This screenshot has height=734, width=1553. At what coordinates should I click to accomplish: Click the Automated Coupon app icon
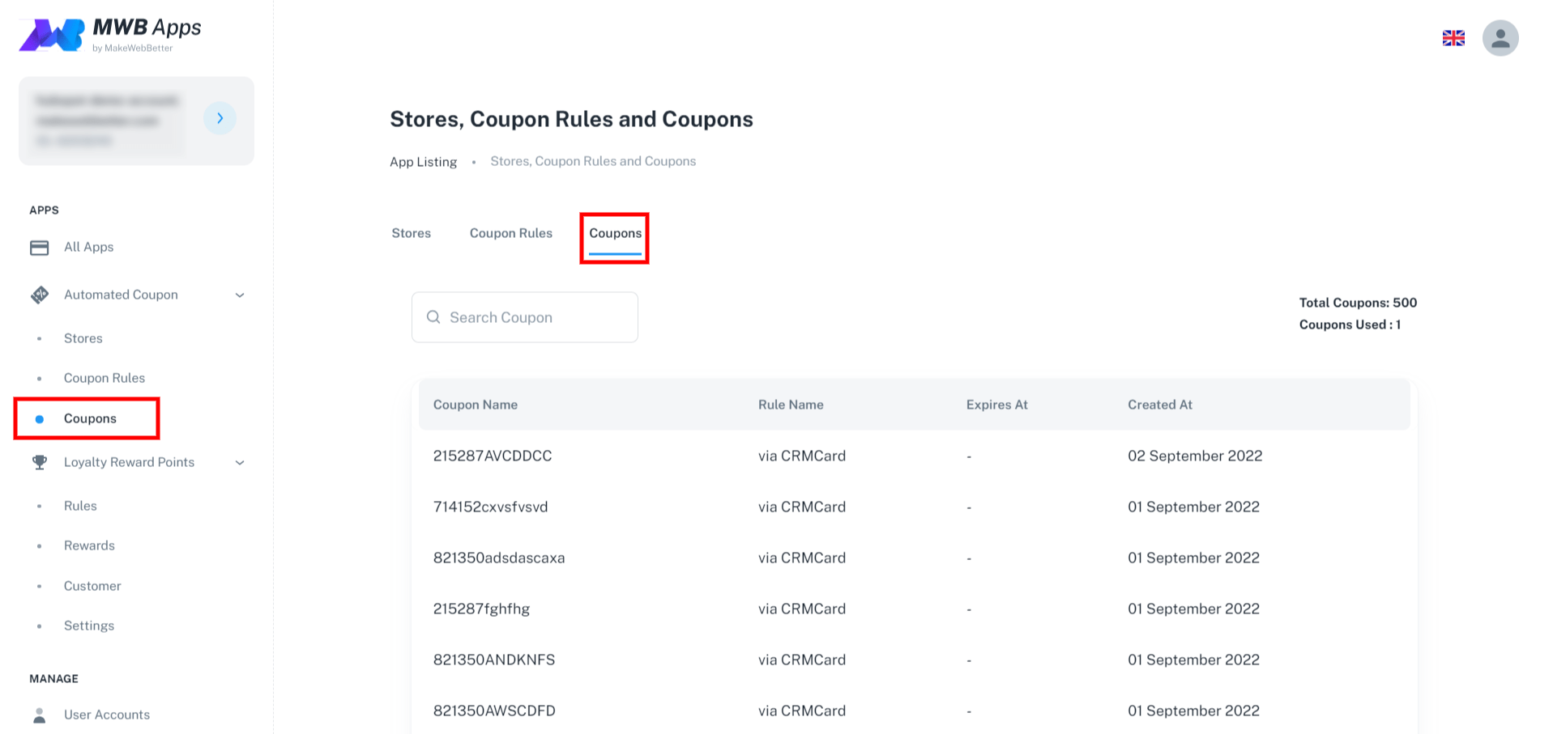tap(39, 295)
